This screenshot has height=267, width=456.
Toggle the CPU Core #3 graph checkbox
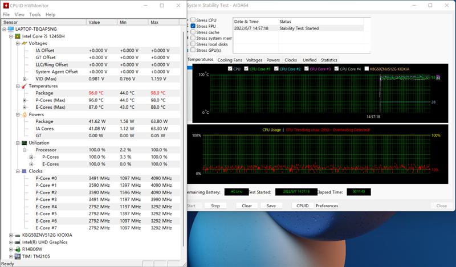coord(306,68)
